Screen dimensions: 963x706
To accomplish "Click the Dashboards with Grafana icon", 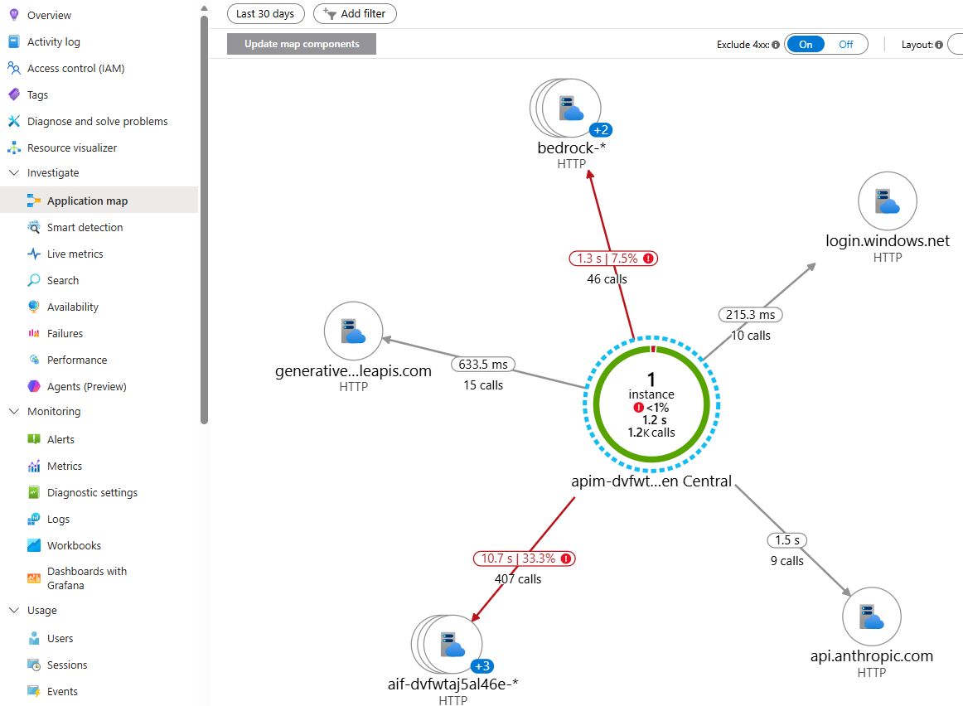I will click(x=34, y=578).
